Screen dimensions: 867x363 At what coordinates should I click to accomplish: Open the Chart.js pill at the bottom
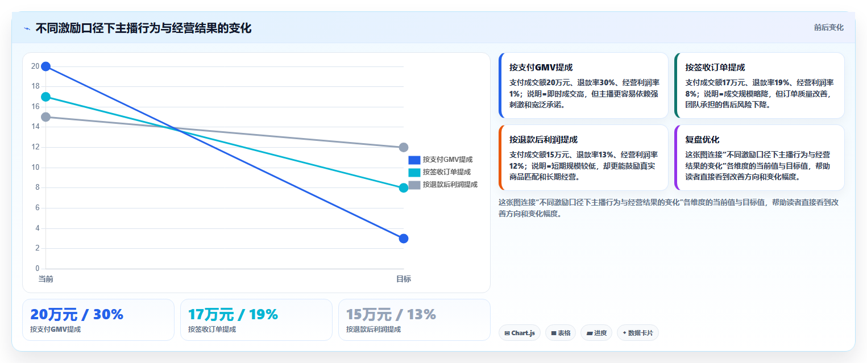point(519,333)
